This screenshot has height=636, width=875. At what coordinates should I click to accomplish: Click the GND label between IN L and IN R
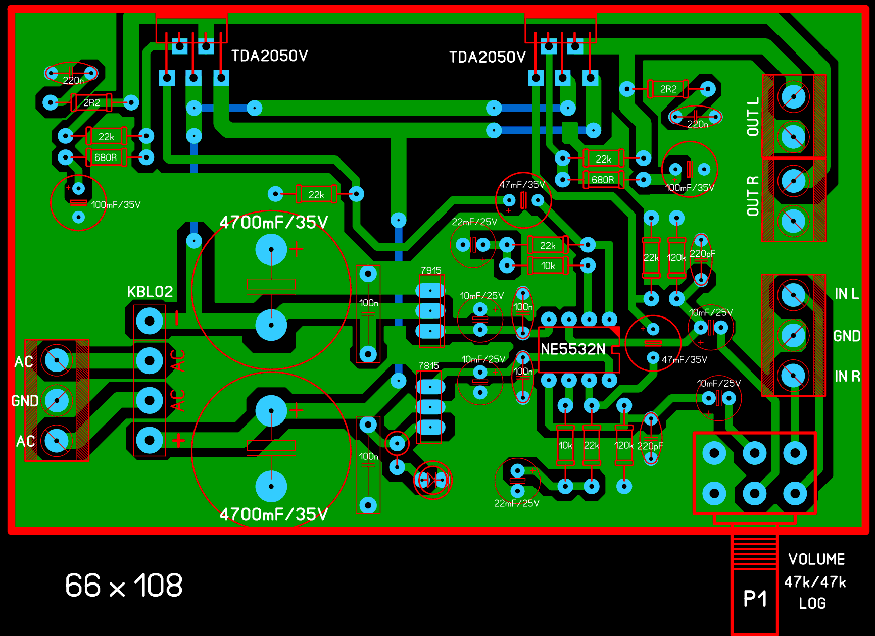847,336
